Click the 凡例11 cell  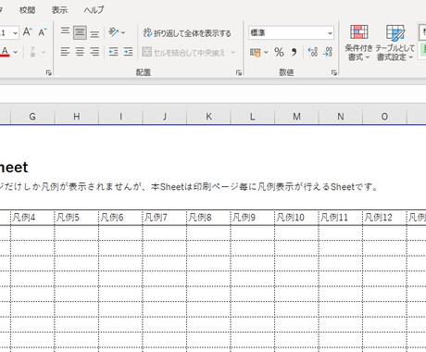coord(341,218)
